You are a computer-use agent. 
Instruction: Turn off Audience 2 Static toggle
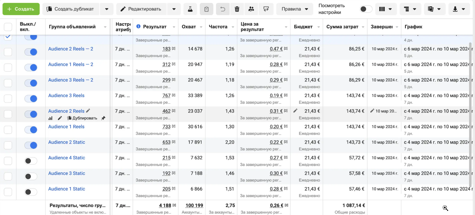coord(31,145)
